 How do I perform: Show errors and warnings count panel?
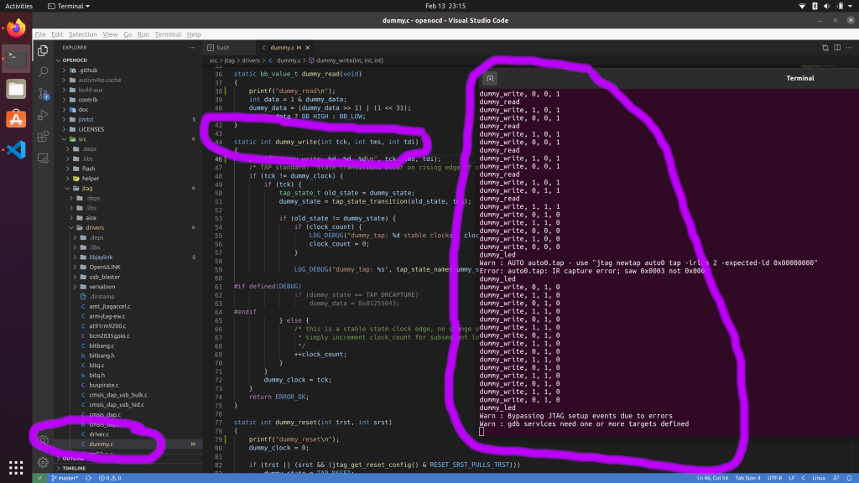pos(110,478)
